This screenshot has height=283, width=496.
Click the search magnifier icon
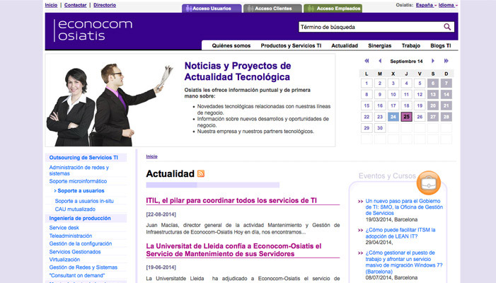coord(447,27)
